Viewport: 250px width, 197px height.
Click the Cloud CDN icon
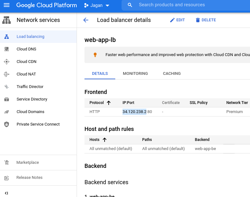7,61
